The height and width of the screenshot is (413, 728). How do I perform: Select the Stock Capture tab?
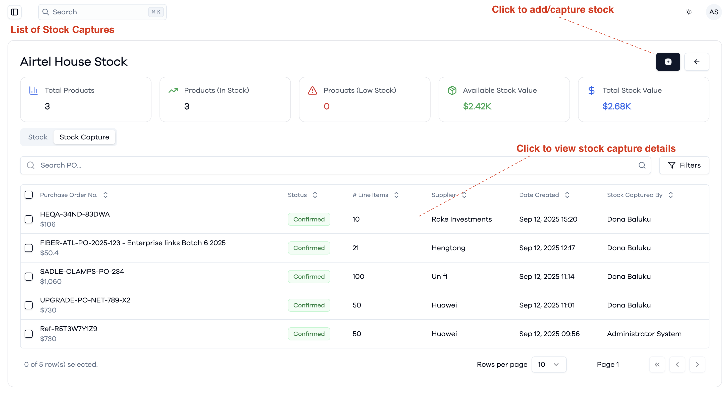pyautogui.click(x=84, y=137)
